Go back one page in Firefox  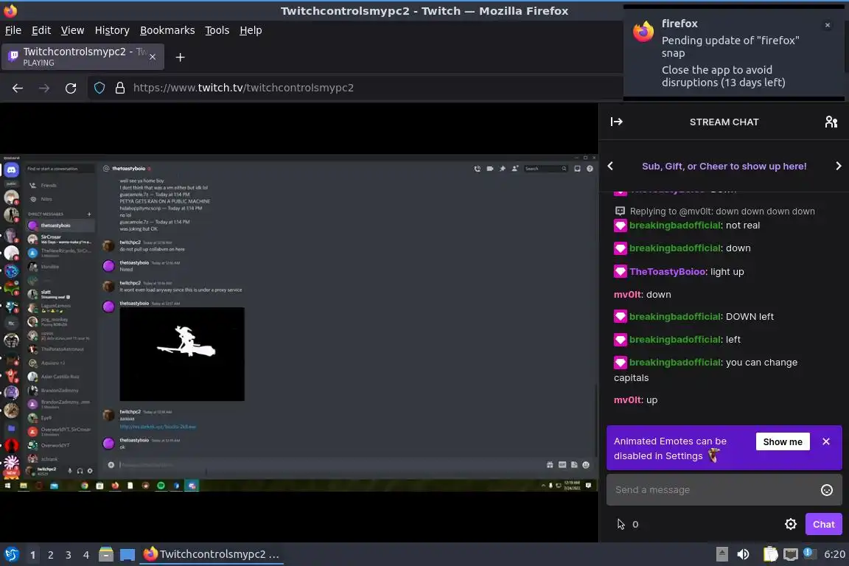pyautogui.click(x=18, y=88)
